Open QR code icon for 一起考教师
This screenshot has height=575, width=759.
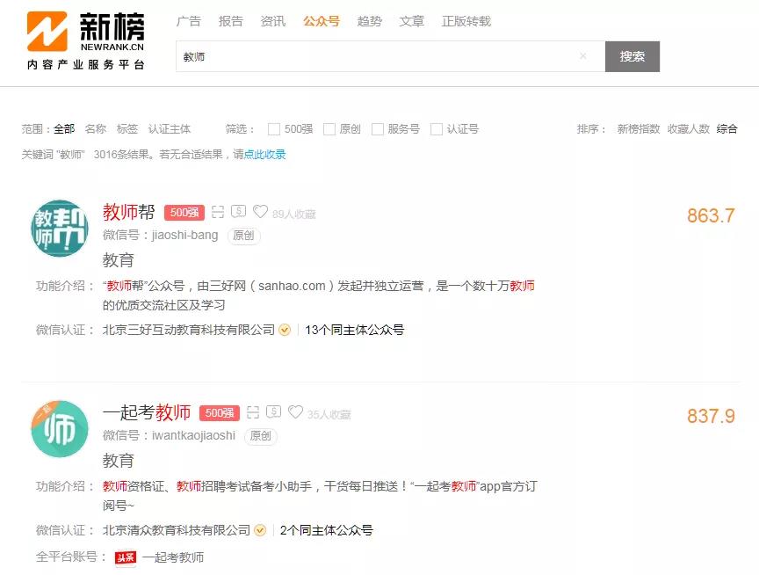253,412
